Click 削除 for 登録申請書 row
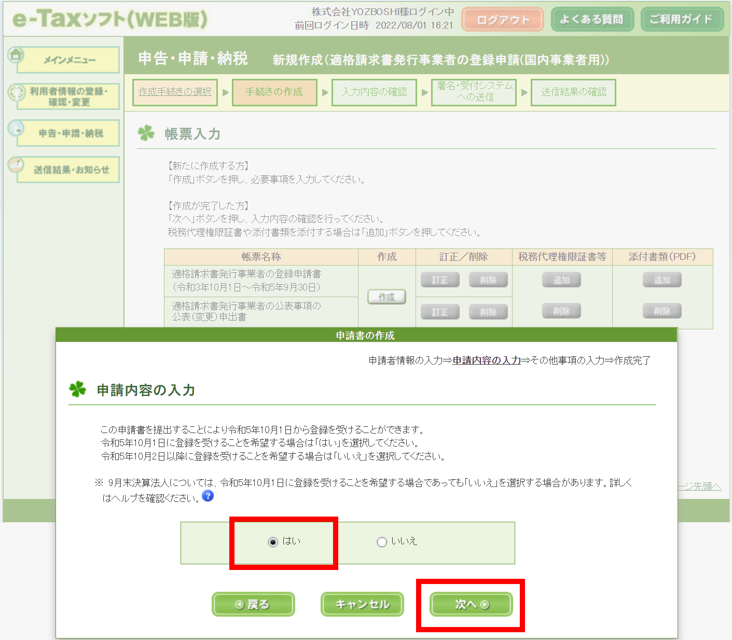This screenshot has width=732, height=640. 488,280
